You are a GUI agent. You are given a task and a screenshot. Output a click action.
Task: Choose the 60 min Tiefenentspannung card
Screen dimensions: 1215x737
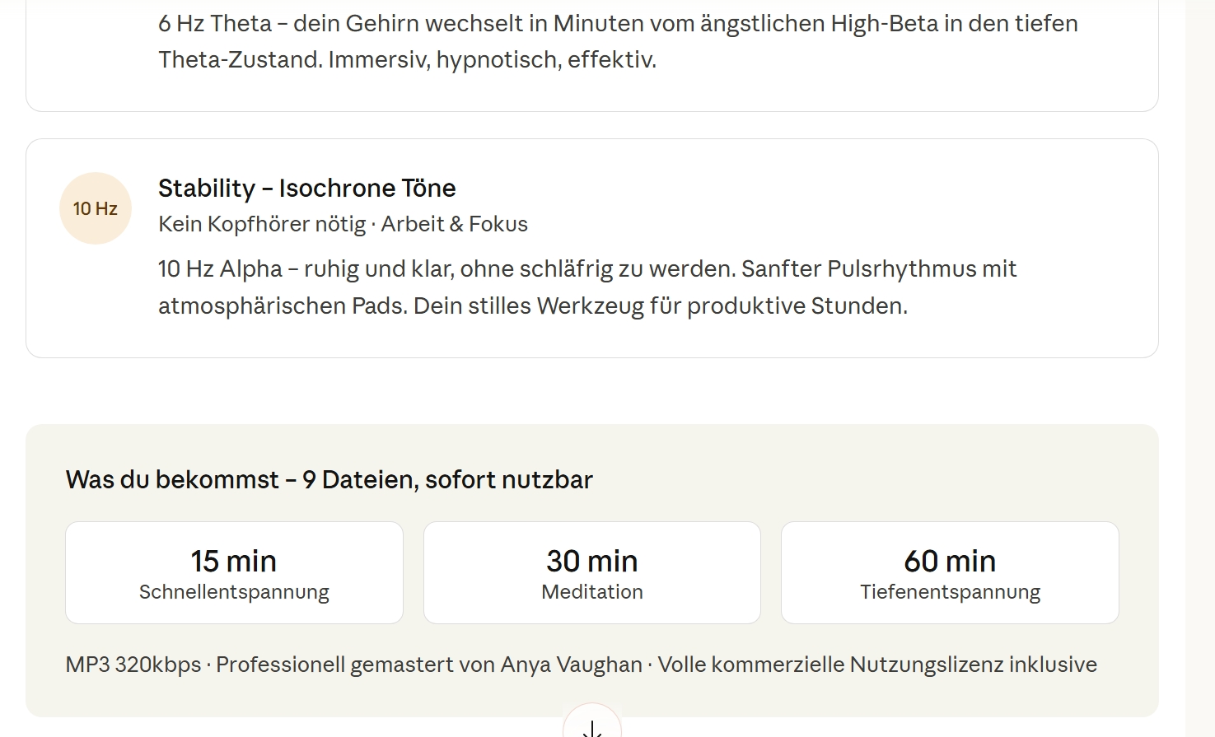pos(949,572)
